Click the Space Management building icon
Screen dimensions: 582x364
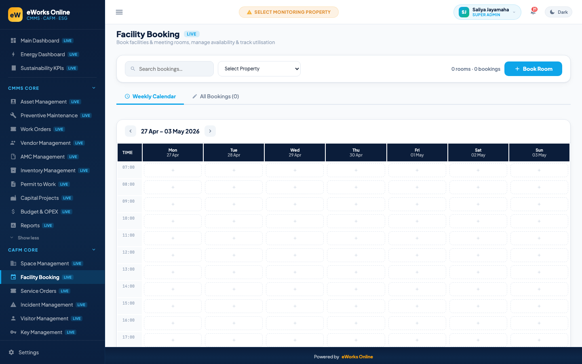pos(13,263)
